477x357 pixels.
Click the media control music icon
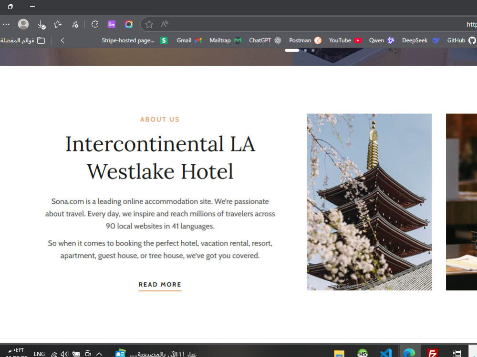pos(75,24)
